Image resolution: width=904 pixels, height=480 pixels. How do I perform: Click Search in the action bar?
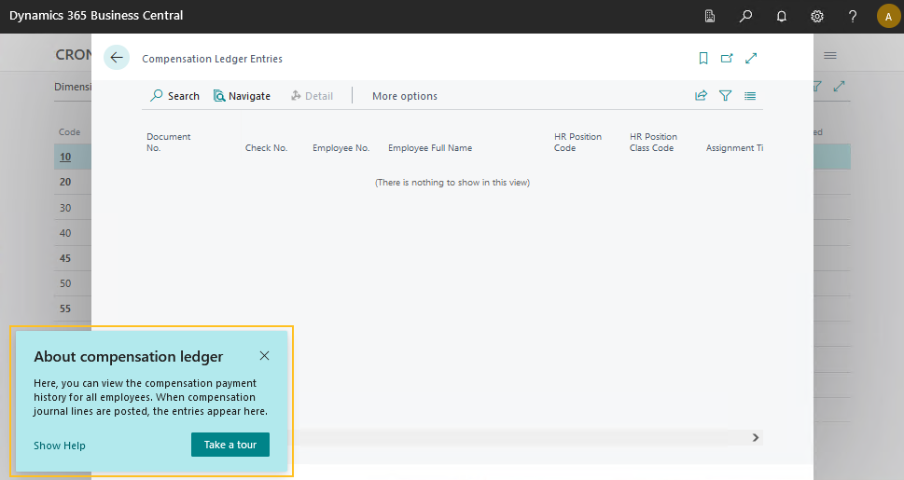pyautogui.click(x=175, y=96)
